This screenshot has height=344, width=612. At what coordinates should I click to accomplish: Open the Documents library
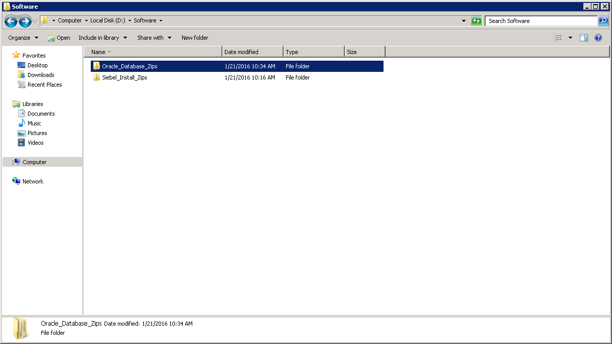[x=41, y=114]
